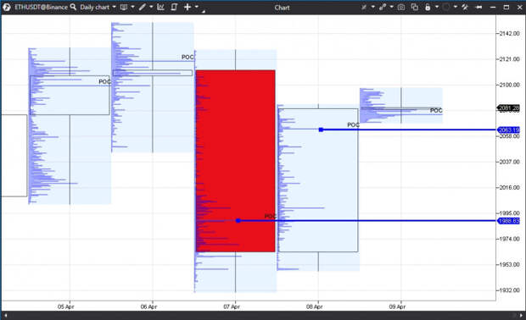Take a chart snapshot with camera
This screenshot has width=526, height=320.
pos(401,7)
